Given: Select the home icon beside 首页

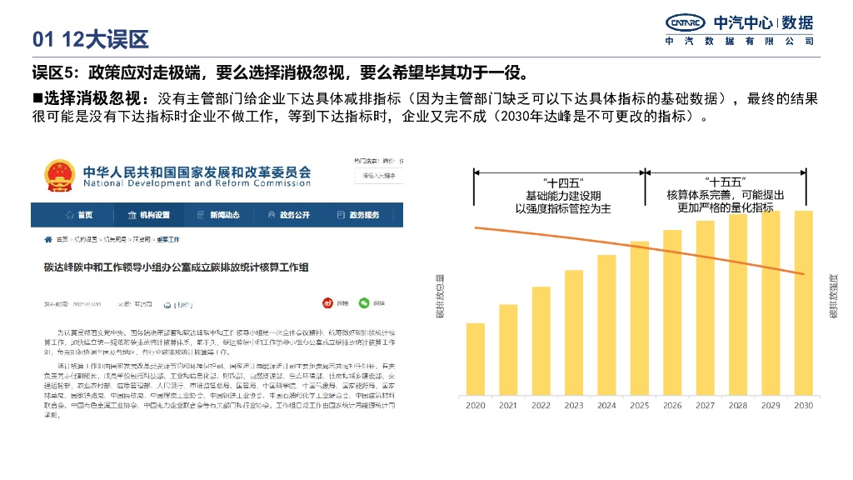Looking at the screenshot, I should point(71,213).
